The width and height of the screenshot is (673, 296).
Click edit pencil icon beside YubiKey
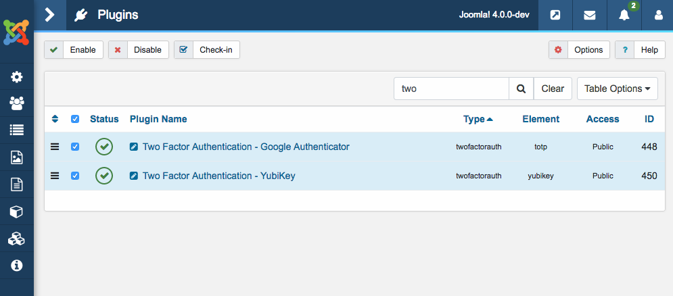pyautogui.click(x=134, y=176)
